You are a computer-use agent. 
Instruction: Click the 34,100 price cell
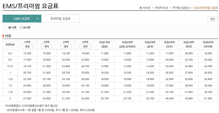[66, 79]
